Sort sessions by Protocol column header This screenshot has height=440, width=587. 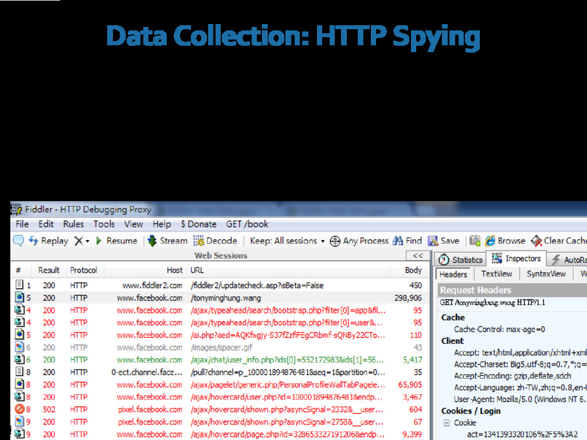coord(84,270)
